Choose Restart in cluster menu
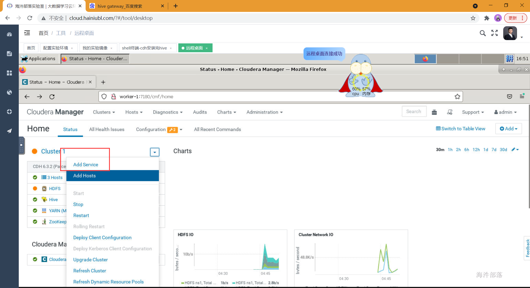530x288 pixels. tap(81, 215)
